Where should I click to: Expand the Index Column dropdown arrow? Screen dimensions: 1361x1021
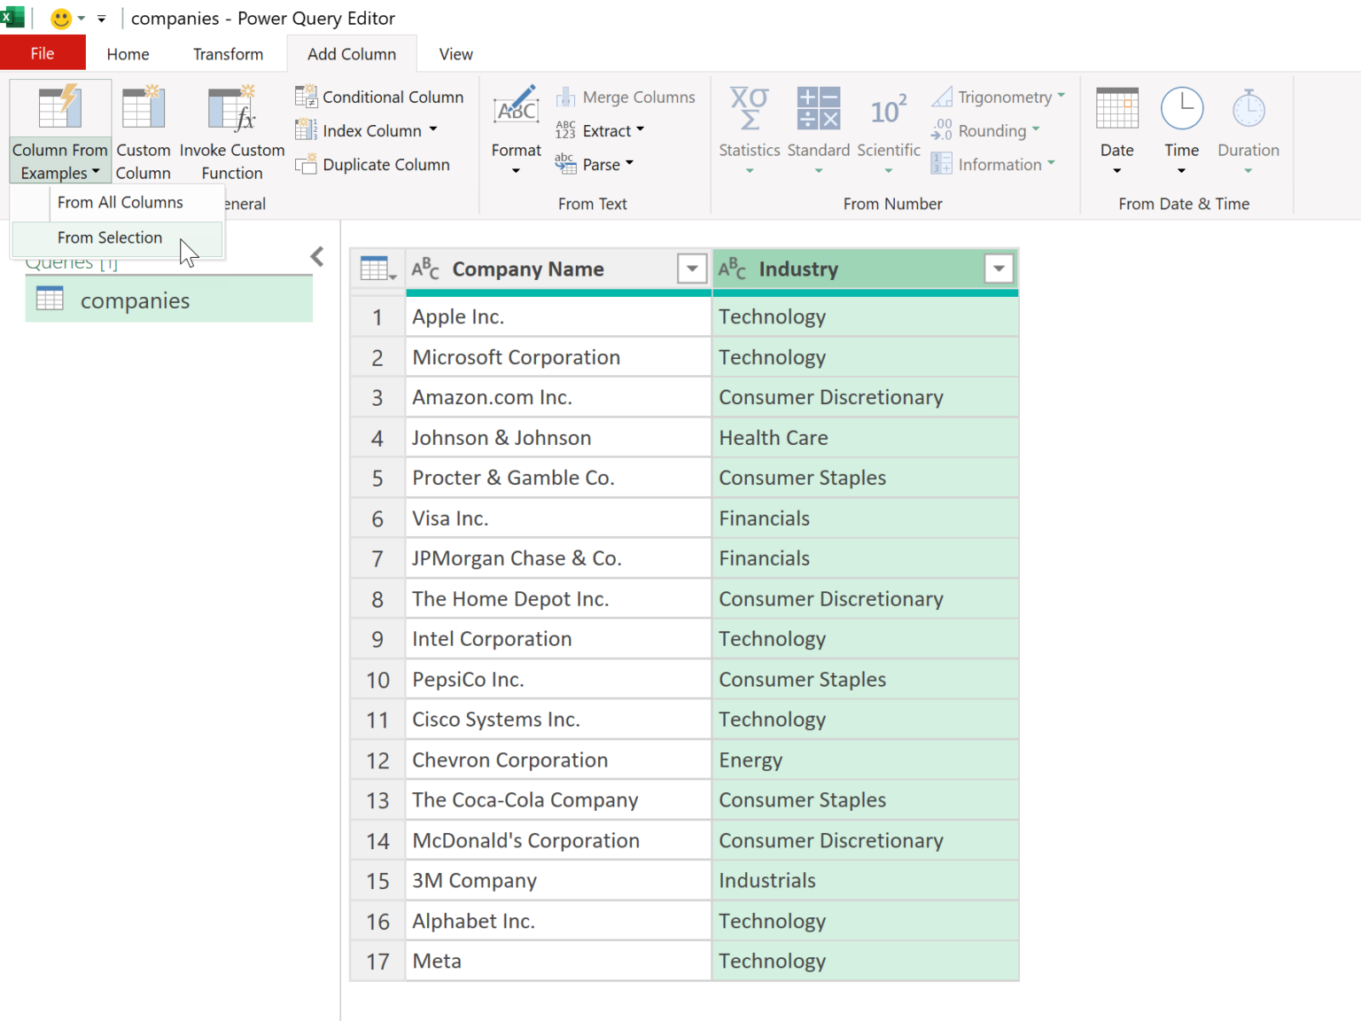click(433, 129)
